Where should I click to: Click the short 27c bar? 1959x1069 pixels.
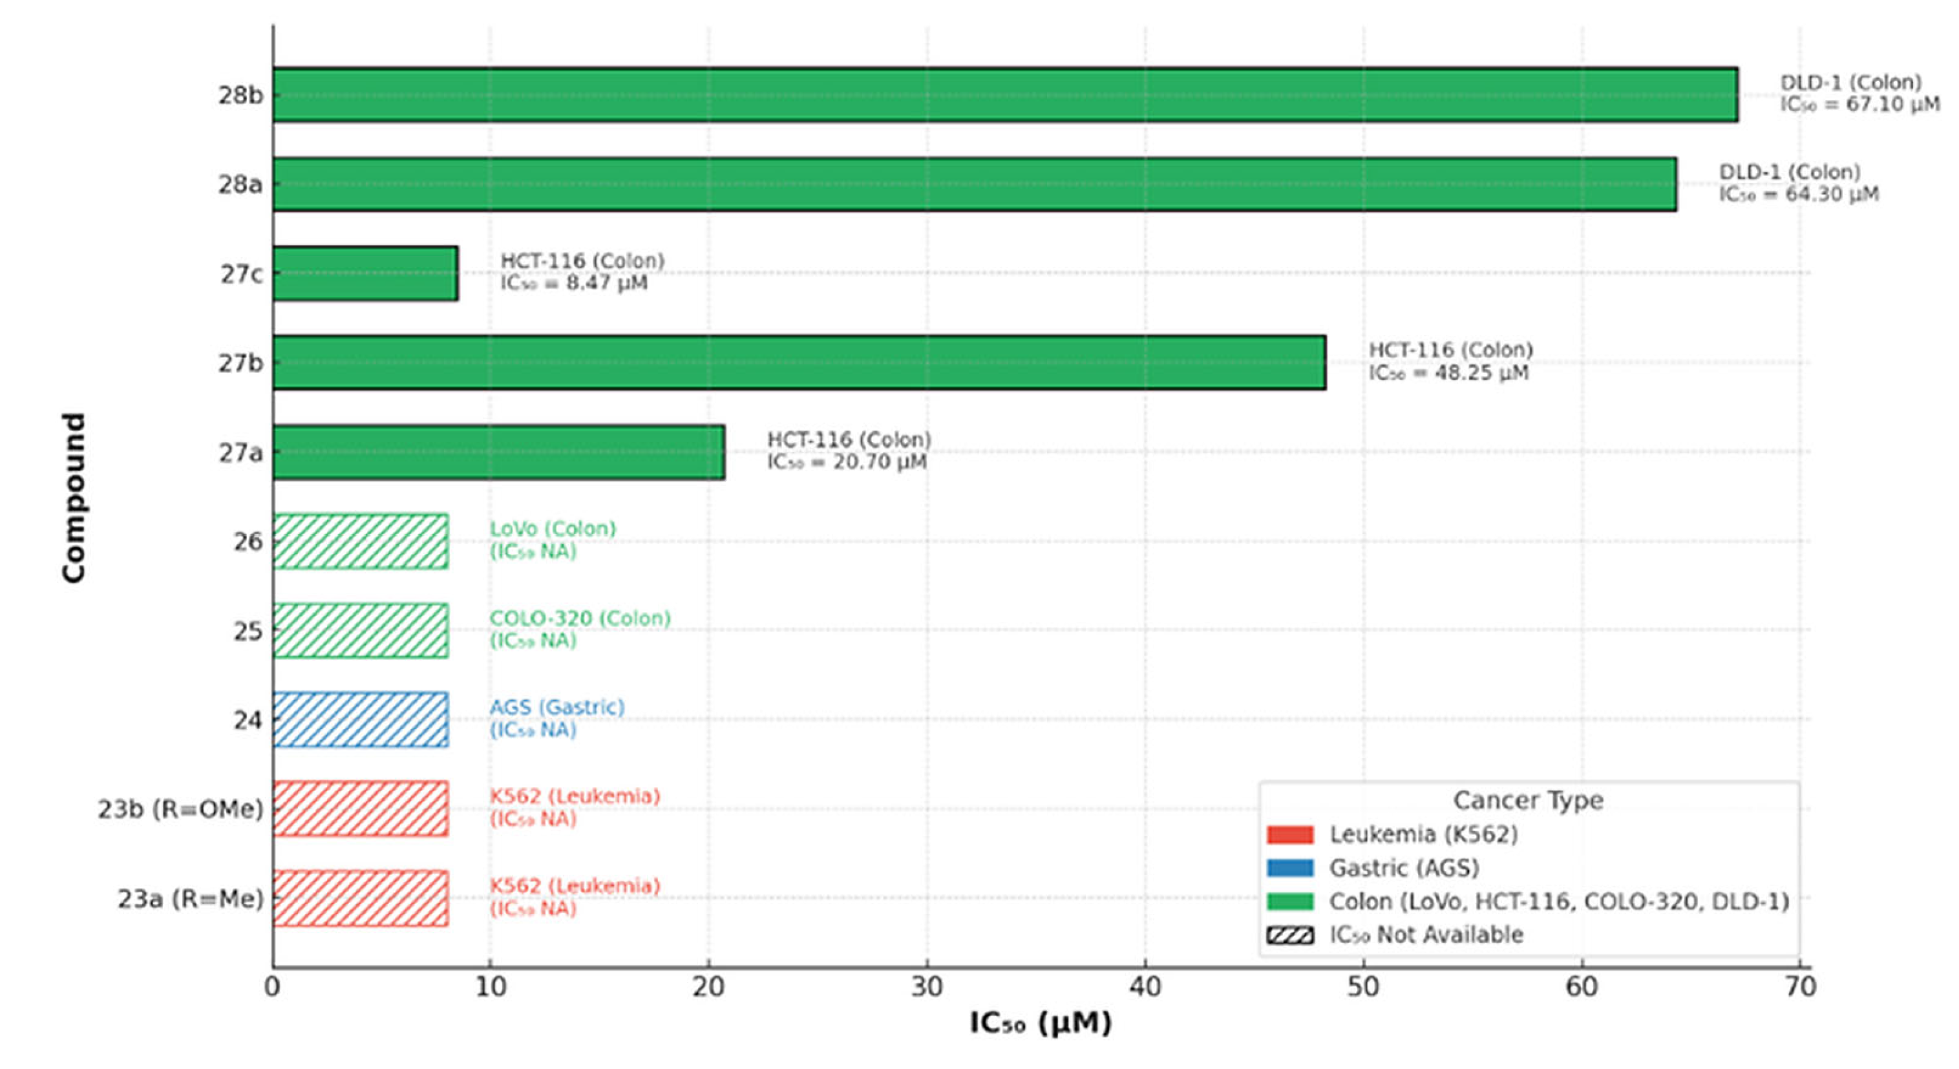(x=365, y=273)
